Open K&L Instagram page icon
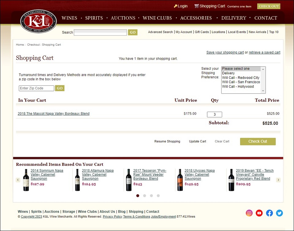 click(249, 213)
